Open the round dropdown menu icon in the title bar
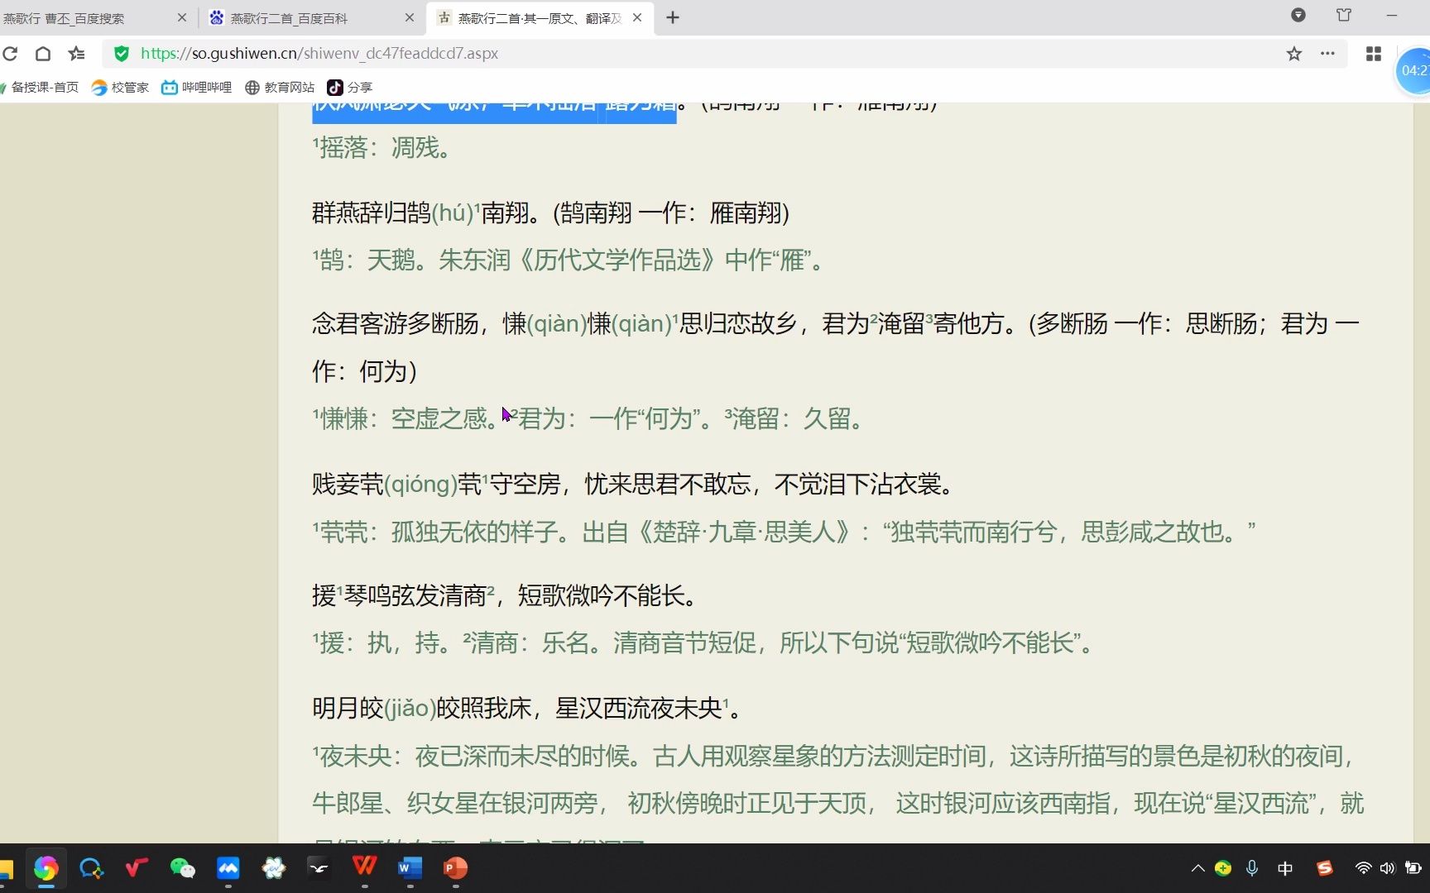1430x893 pixels. pos(1298,15)
